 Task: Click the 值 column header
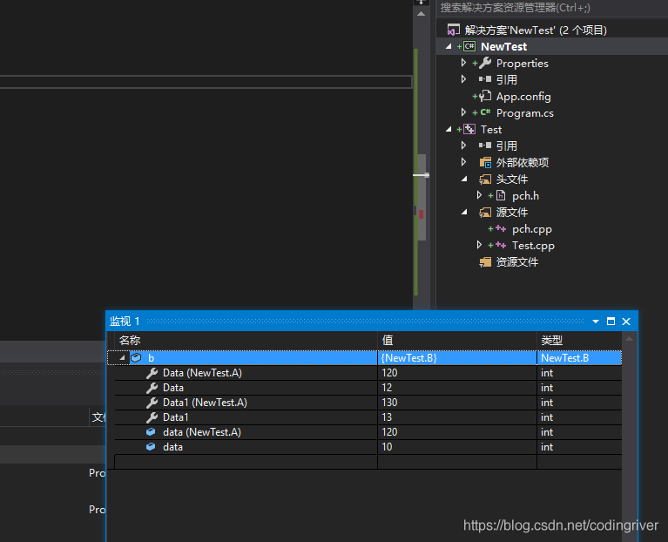(x=457, y=341)
